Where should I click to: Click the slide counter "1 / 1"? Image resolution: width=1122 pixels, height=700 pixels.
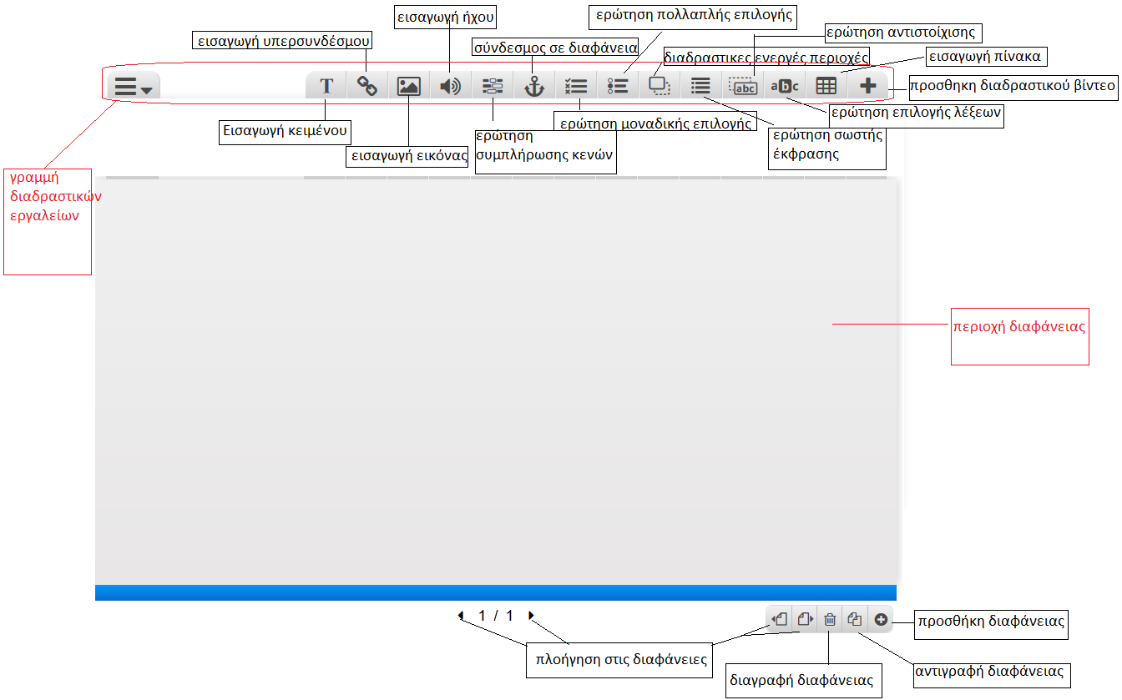496,616
